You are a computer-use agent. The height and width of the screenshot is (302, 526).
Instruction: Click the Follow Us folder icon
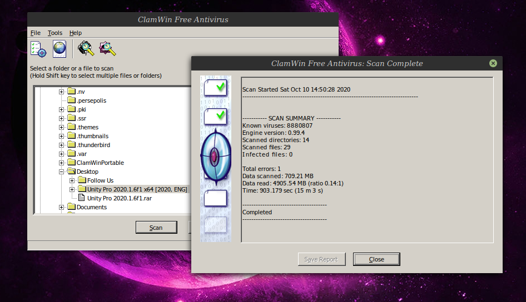coord(82,180)
